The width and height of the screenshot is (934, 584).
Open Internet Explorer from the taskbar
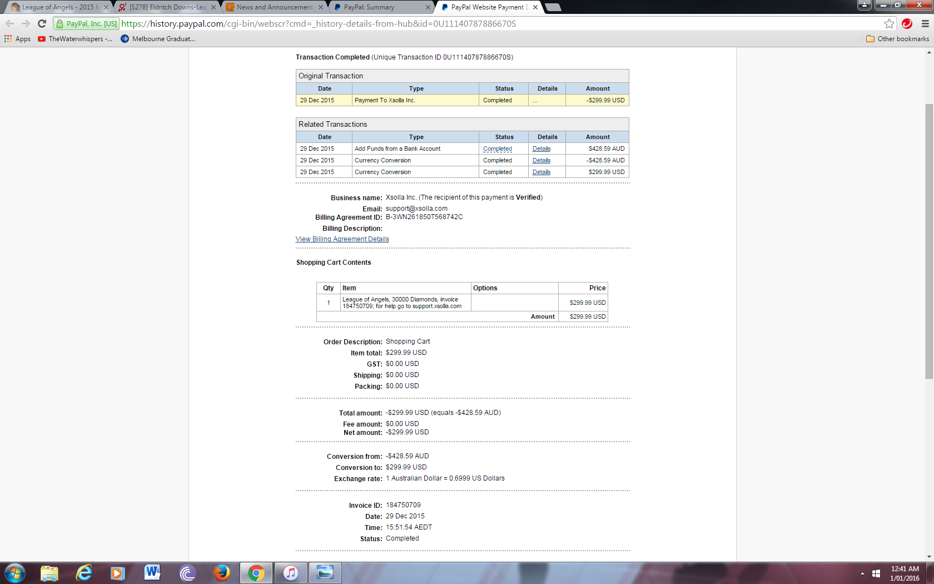pos(83,572)
